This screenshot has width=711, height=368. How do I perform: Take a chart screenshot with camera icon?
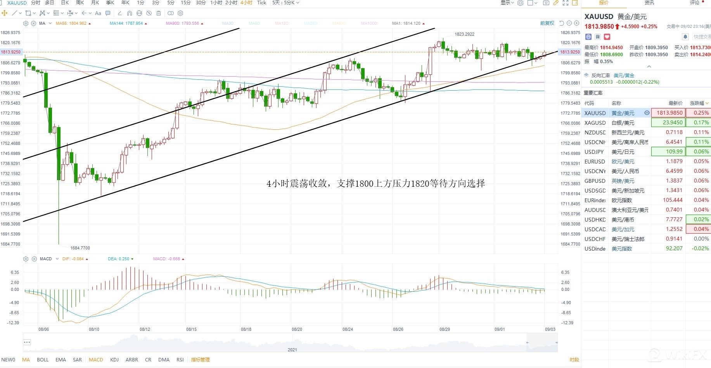click(546, 3)
